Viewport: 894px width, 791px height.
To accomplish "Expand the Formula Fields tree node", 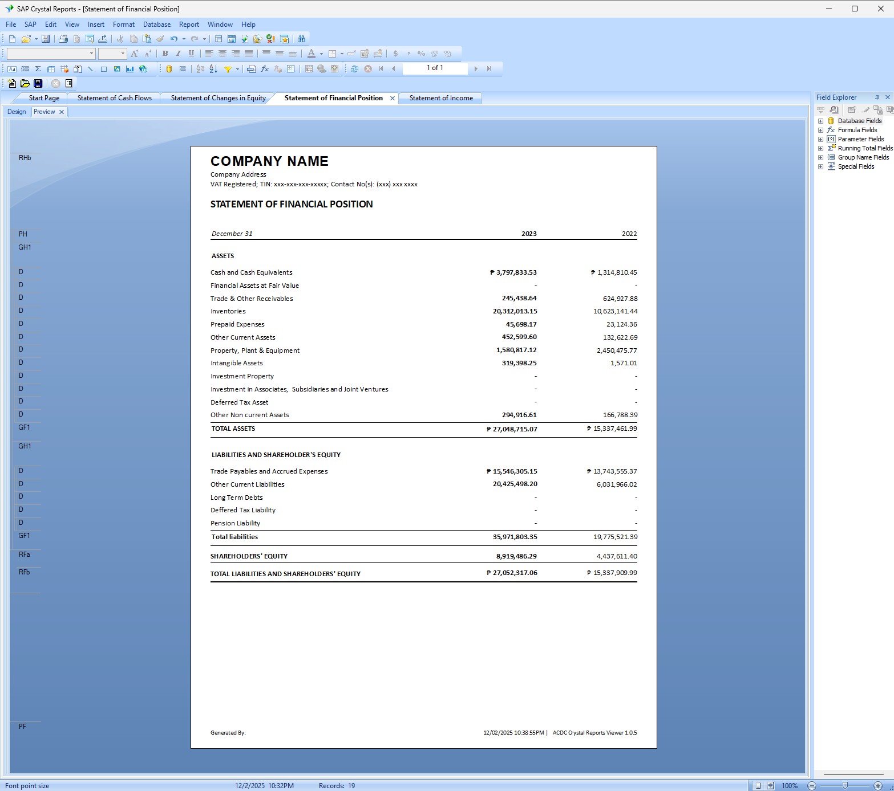I will click(x=820, y=130).
